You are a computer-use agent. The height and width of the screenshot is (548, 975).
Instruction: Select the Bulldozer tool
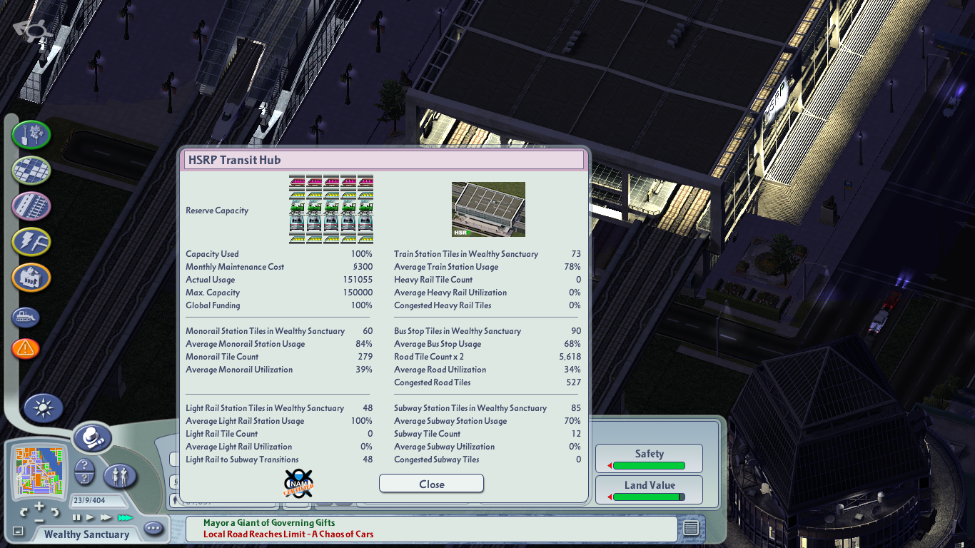tap(25, 317)
